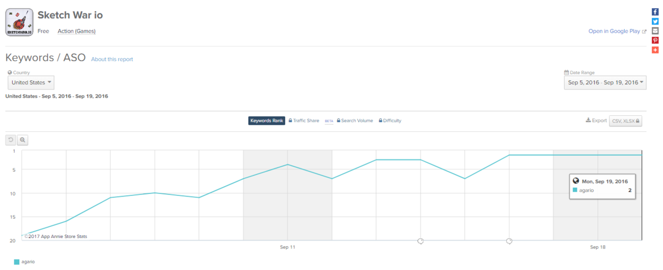Share page on Twitter
The image size is (663, 270).
(655, 21)
